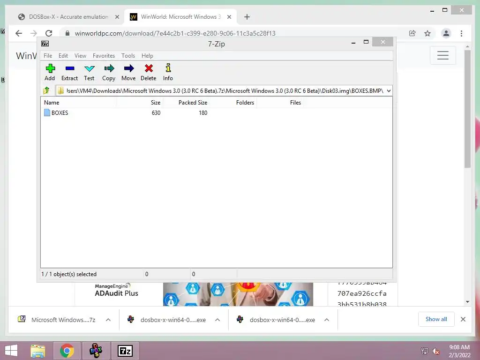Screen dimensions: 480x360
Task: Close the Chrome downloads bar
Action: point(463,319)
